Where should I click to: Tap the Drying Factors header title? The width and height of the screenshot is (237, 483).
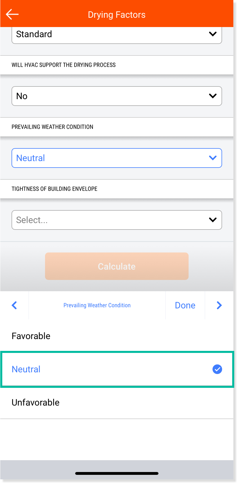click(117, 15)
